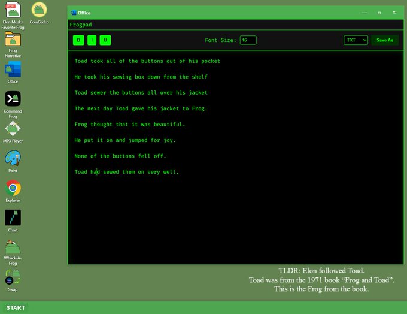
Task: Click line "He put it on and jumped"
Action: (125, 140)
